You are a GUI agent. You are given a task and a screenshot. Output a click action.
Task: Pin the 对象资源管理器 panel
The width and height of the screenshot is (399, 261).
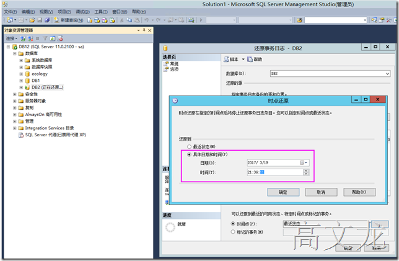pos(144,30)
